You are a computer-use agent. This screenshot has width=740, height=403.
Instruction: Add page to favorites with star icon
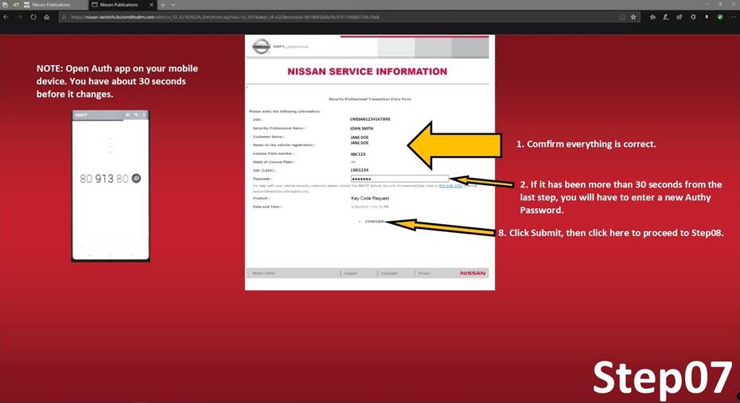click(x=633, y=17)
